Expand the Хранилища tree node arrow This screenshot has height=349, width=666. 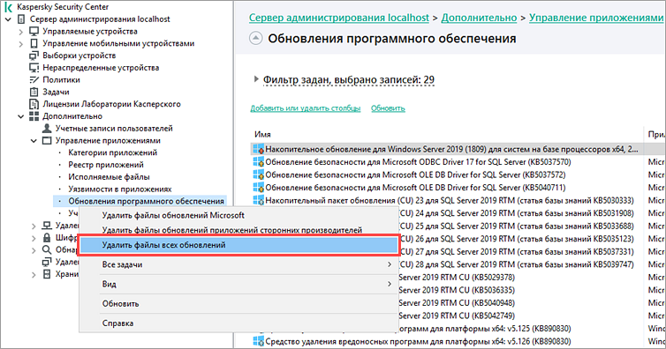tap(34, 274)
